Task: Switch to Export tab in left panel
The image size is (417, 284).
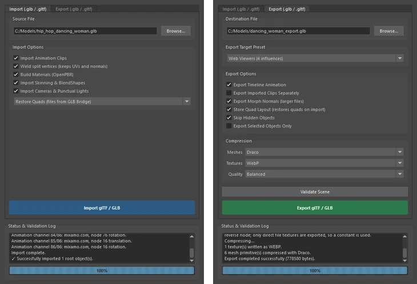Action: pos(74,9)
